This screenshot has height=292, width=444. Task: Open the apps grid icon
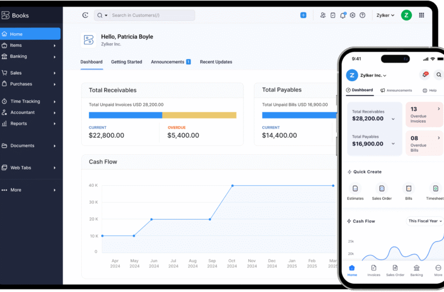[421, 15]
